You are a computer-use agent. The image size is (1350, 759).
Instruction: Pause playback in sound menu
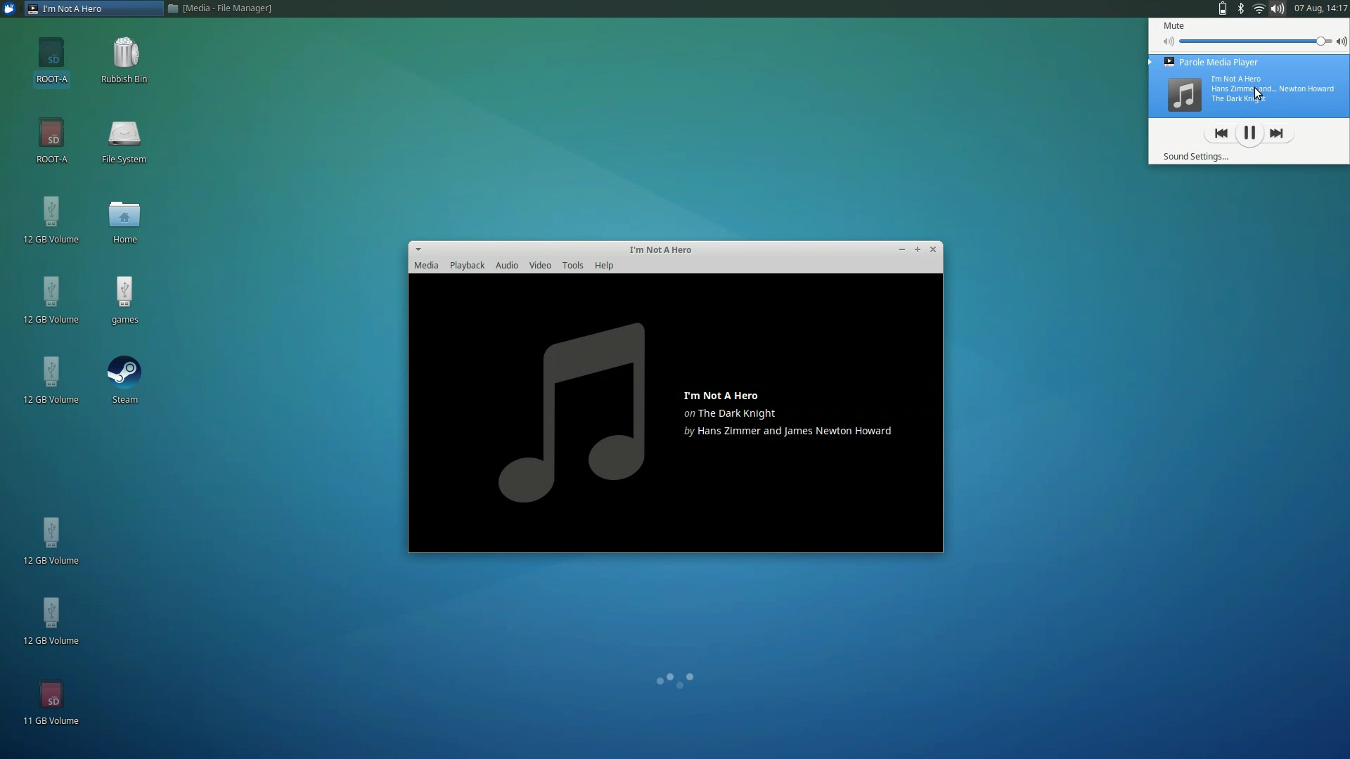[1249, 134]
